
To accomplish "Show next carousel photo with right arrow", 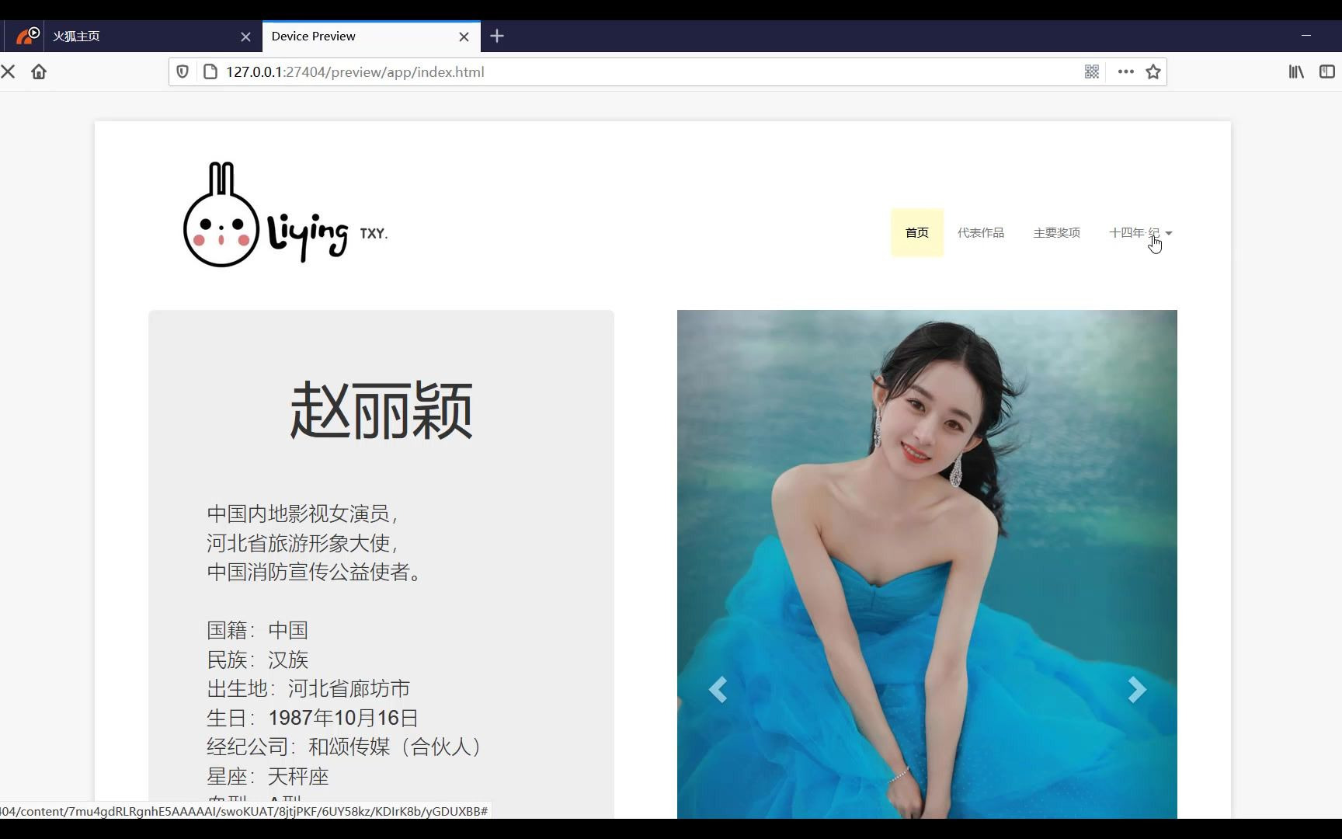I will coord(1137,689).
